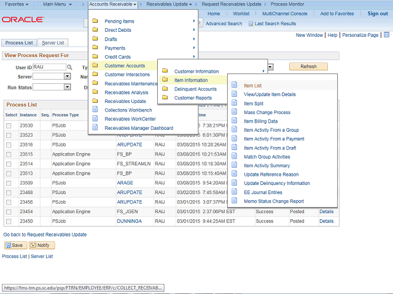Tick the checkbox for instance 23509

[x=9, y=183]
